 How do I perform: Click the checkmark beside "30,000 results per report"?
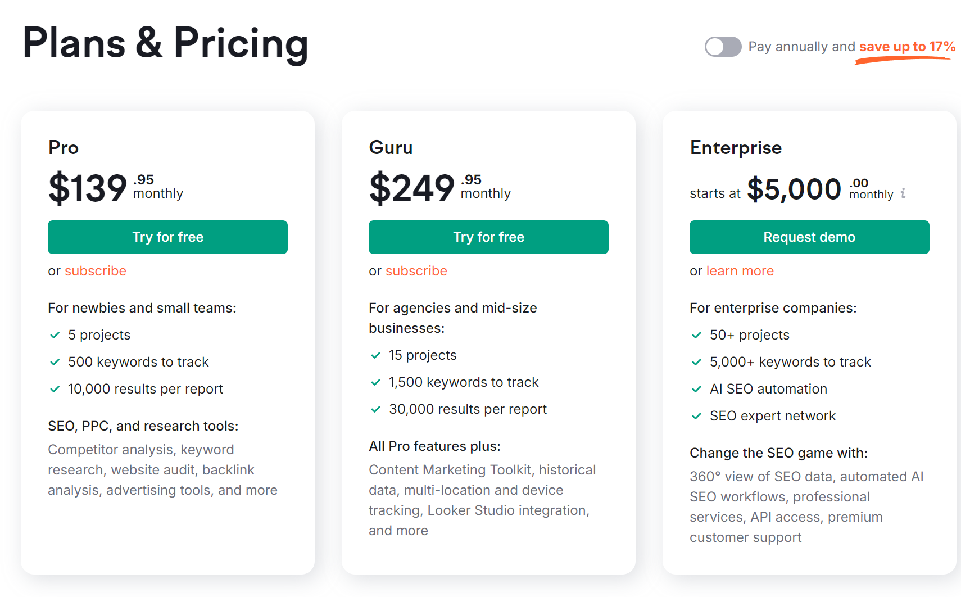(375, 409)
